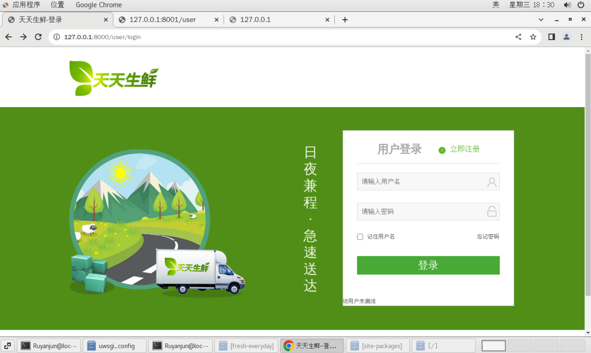Reload the current page

click(38, 36)
